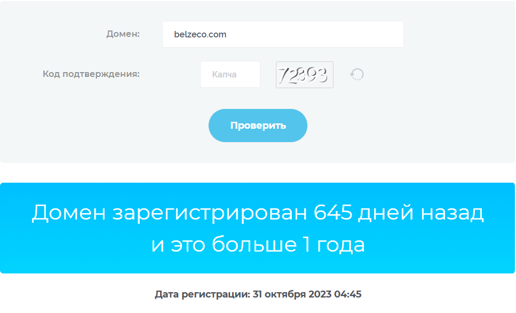Click the word дней in the result banner
Screen dimensions: 516x313
point(386,213)
